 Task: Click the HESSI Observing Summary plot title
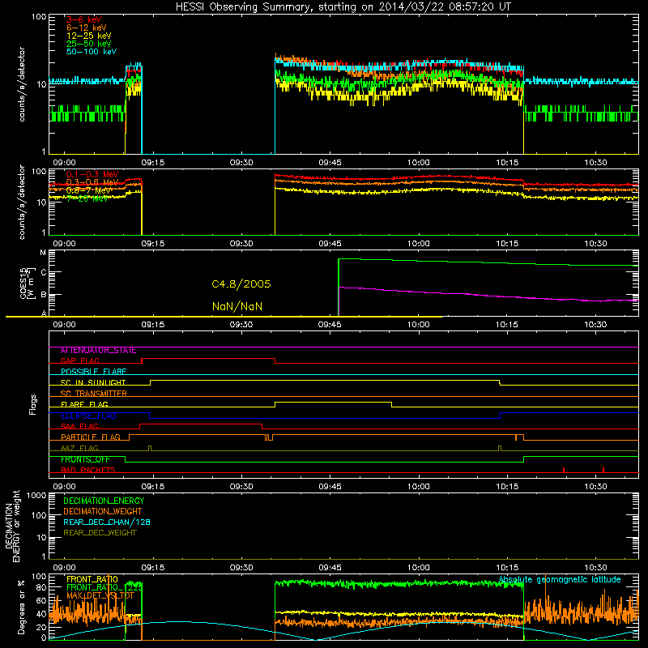343,7
